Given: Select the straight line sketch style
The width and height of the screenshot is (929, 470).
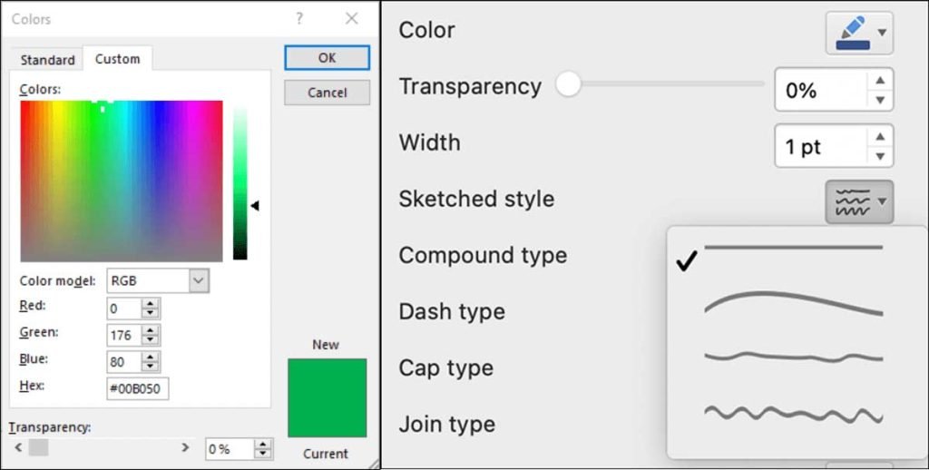Looking at the screenshot, I should tap(793, 248).
